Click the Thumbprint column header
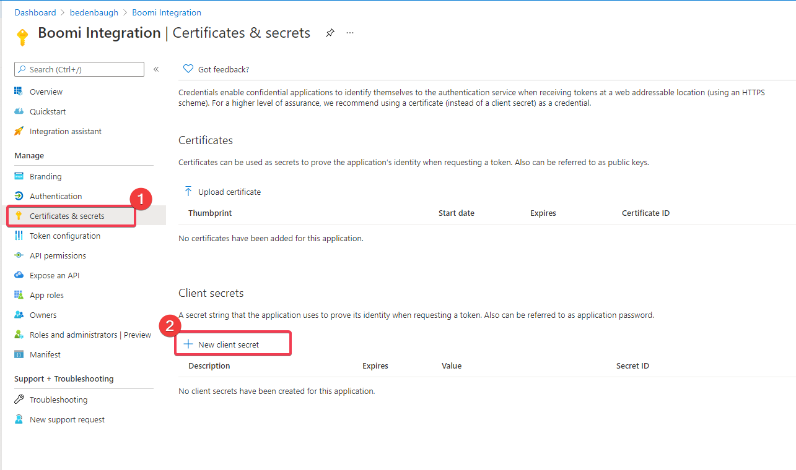This screenshot has height=470, width=796. 210,213
